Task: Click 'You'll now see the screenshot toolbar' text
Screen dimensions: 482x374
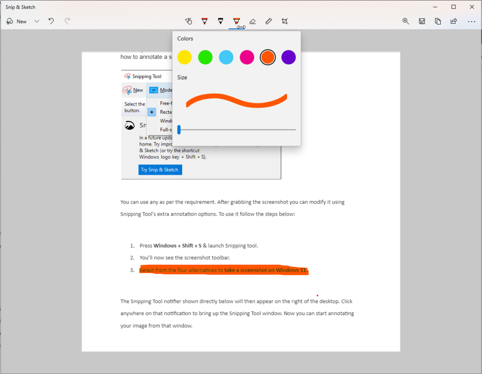Action: coord(185,258)
